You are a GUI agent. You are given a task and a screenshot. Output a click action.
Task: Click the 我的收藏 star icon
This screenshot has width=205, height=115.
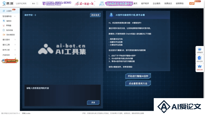coord(4,30)
